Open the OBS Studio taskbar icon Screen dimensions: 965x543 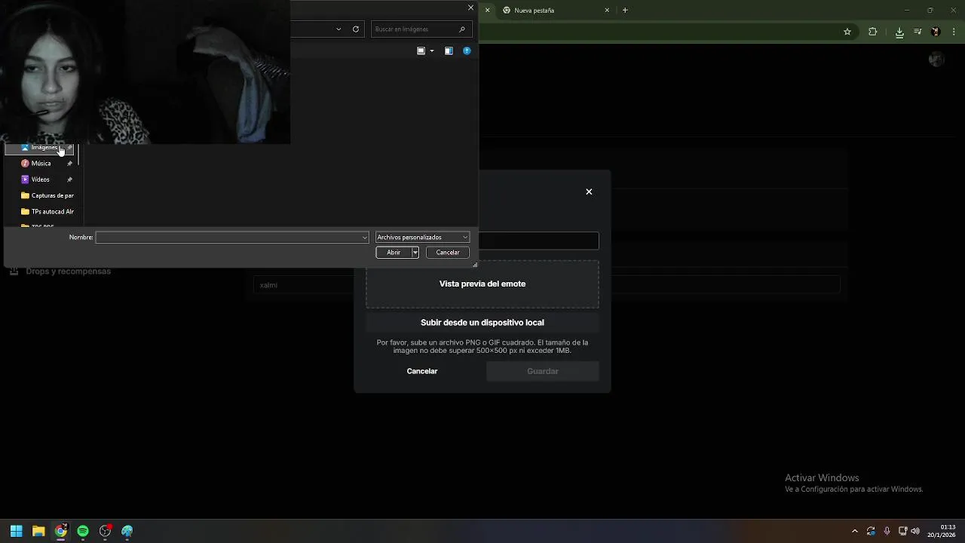click(105, 531)
